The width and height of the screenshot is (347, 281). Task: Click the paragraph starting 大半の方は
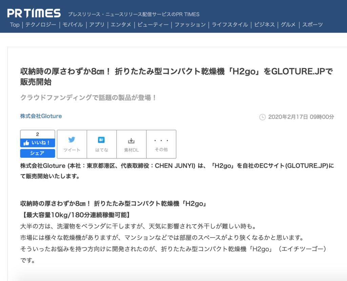[x=138, y=226]
